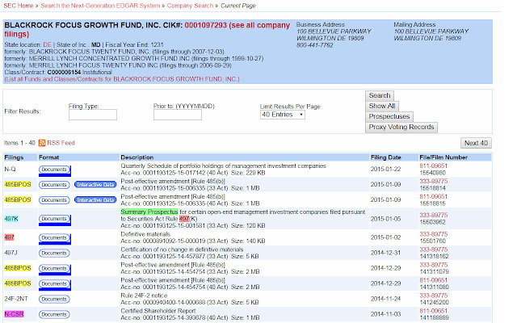Go to the Next 40 results
This screenshot has height=323, width=517.
(x=476, y=143)
